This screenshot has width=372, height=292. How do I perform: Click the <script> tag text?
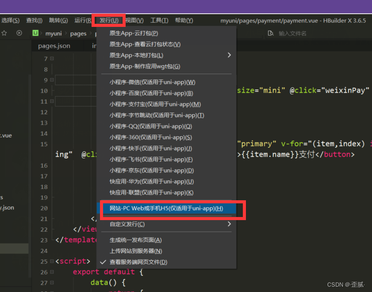73,261
